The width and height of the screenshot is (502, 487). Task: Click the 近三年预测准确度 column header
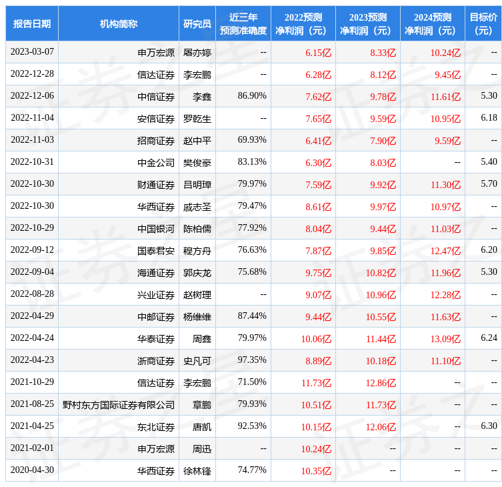243,24
